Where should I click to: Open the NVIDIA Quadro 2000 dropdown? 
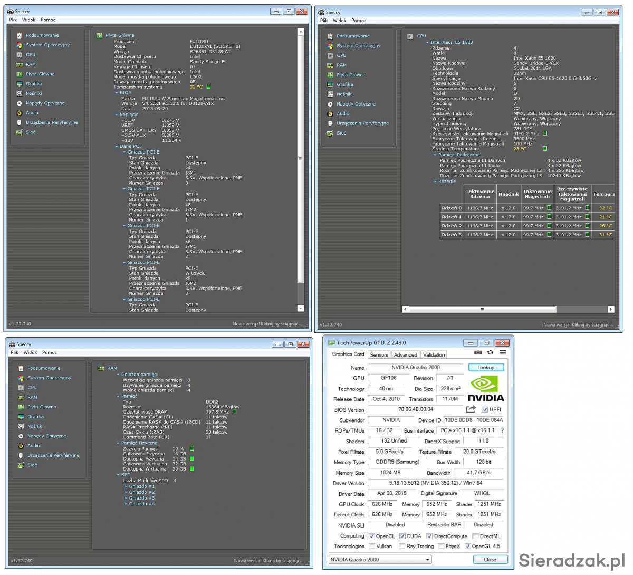pos(380,559)
